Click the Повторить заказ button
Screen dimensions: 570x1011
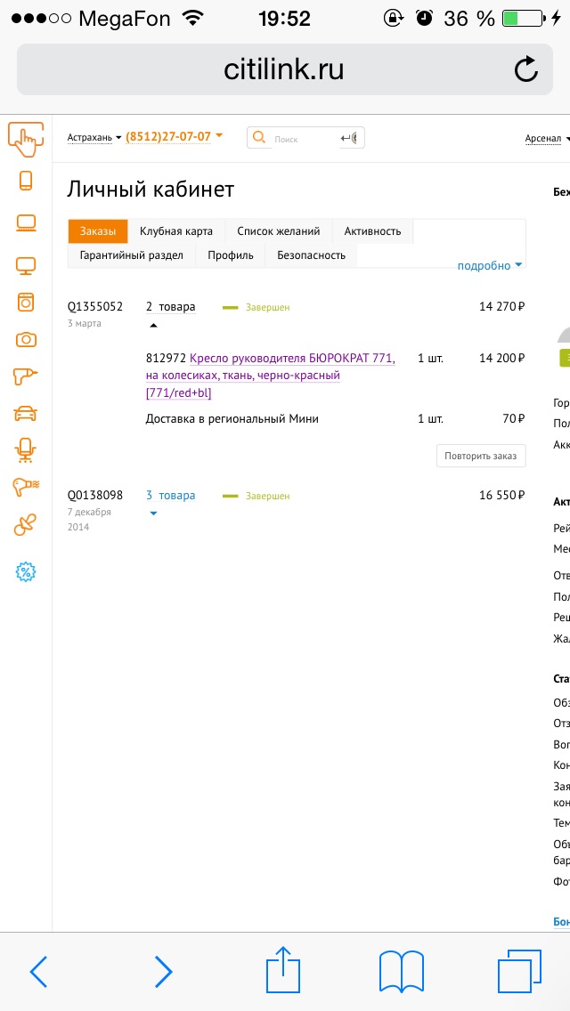[481, 455]
